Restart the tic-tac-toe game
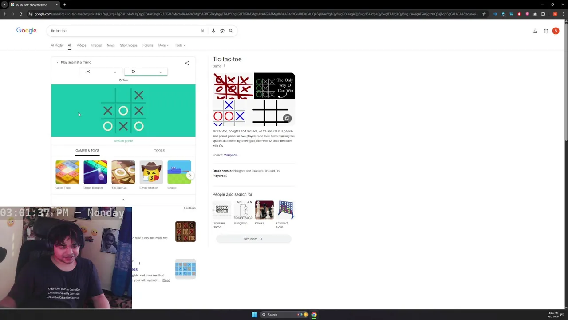This screenshot has height=320, width=568. 123,141
